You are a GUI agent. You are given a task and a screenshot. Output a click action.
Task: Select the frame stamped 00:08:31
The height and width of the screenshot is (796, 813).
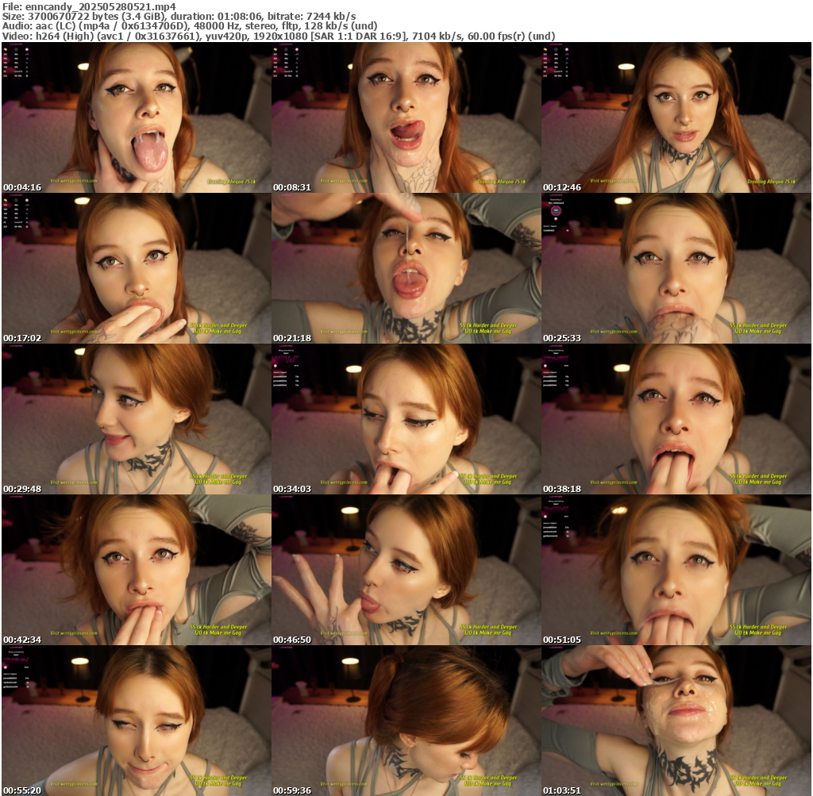(x=406, y=117)
